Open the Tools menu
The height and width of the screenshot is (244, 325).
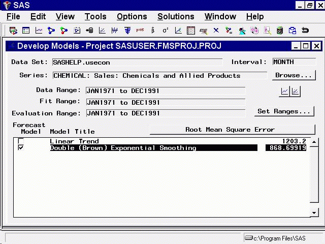(95, 17)
